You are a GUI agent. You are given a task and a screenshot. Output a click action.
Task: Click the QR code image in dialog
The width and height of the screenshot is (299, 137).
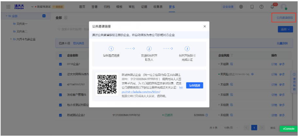[x=107, y=85]
